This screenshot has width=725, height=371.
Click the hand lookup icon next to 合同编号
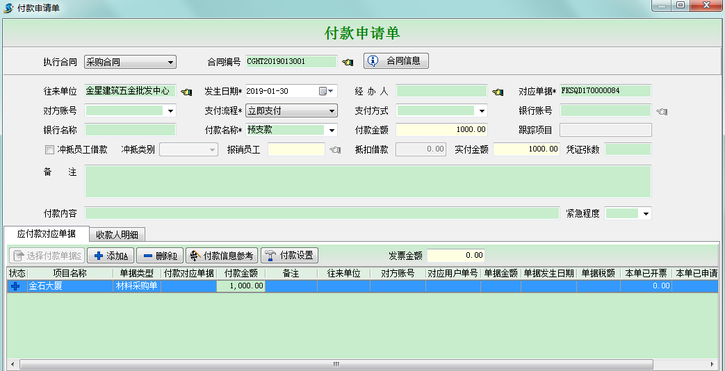click(348, 61)
